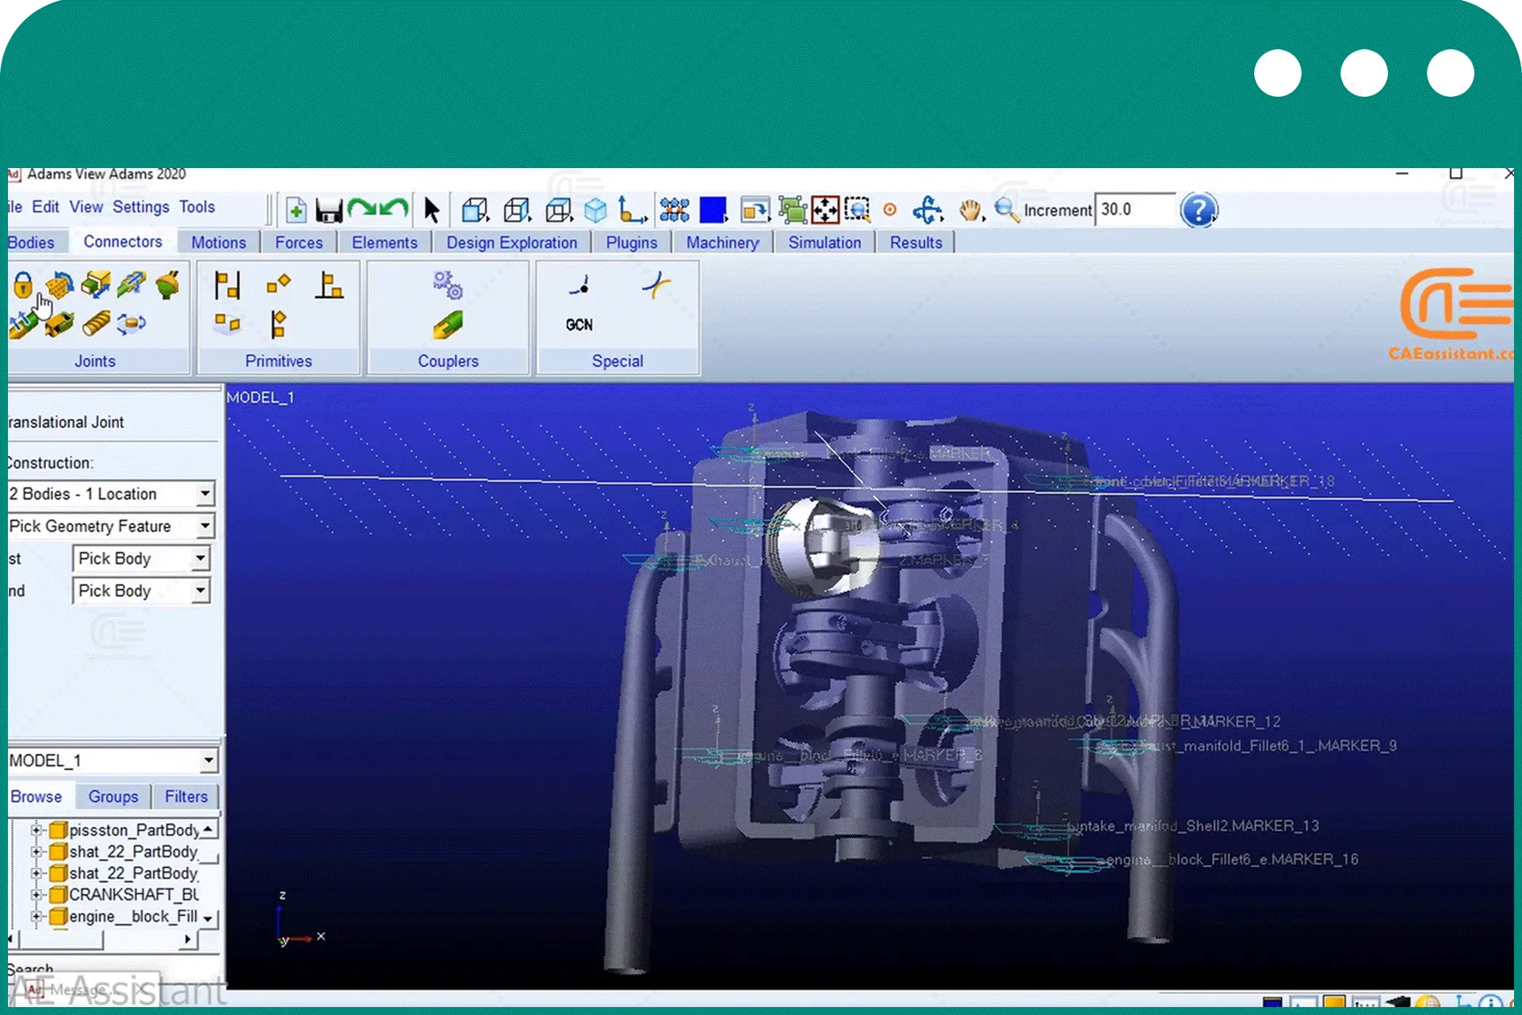1522x1015 pixels.
Task: Activate the hand pan view tool
Action: 969,211
